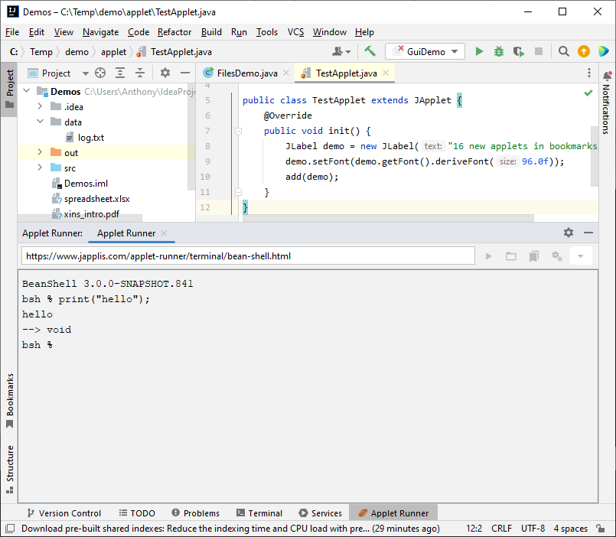616x537 pixels.
Task: Toggle the Bookmarks tool window stripe button
Action: coord(10,401)
